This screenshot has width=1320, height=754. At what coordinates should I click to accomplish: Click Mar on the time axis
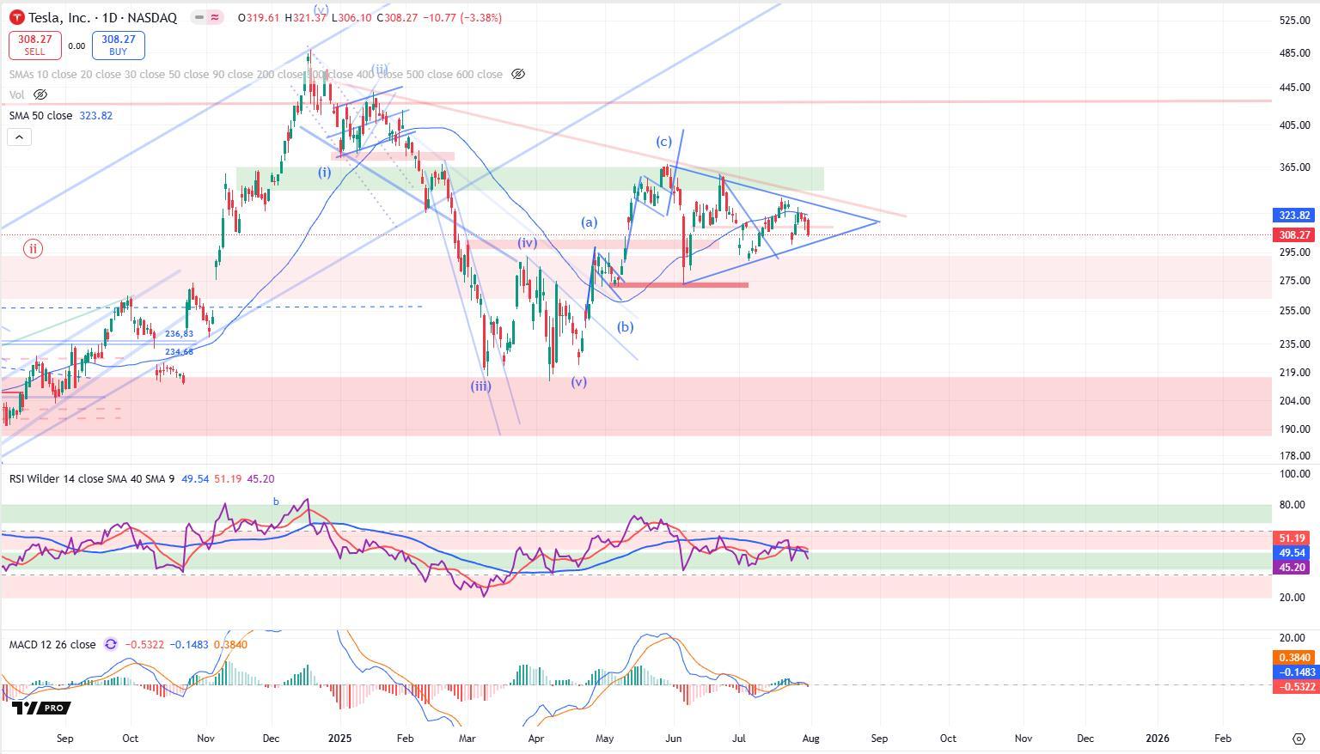(467, 738)
